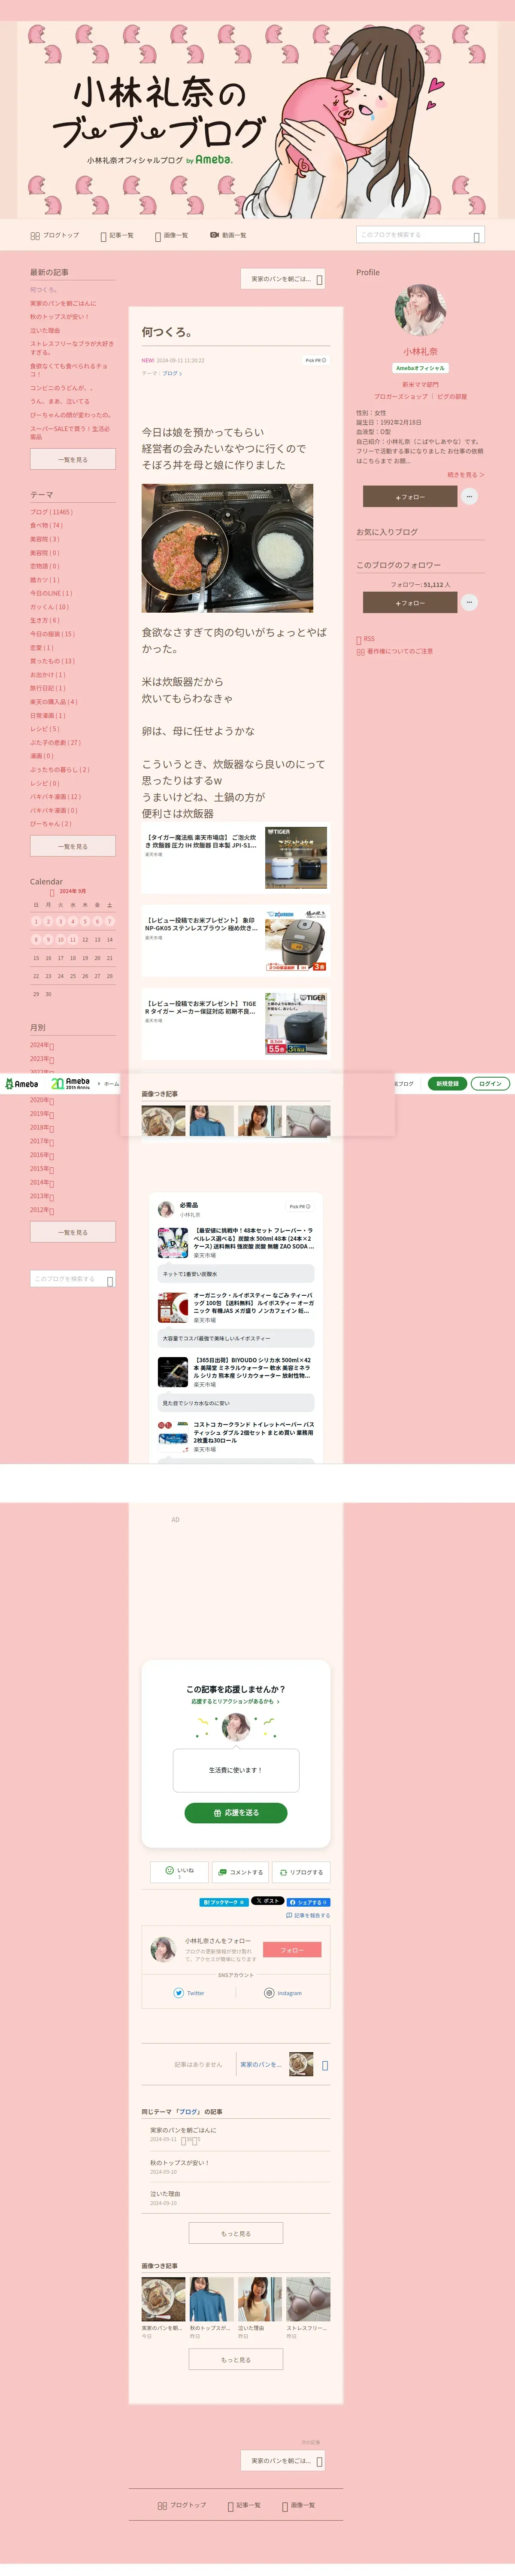Open the more options button next to follower follow
The width and height of the screenshot is (515, 2576).
[x=469, y=602]
